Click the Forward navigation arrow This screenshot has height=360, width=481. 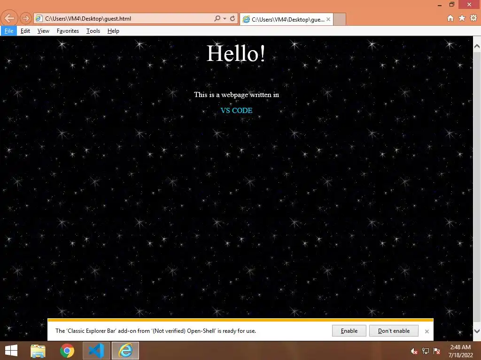click(26, 19)
